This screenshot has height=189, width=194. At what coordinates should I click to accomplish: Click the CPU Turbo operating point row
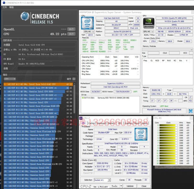tap(110, 66)
